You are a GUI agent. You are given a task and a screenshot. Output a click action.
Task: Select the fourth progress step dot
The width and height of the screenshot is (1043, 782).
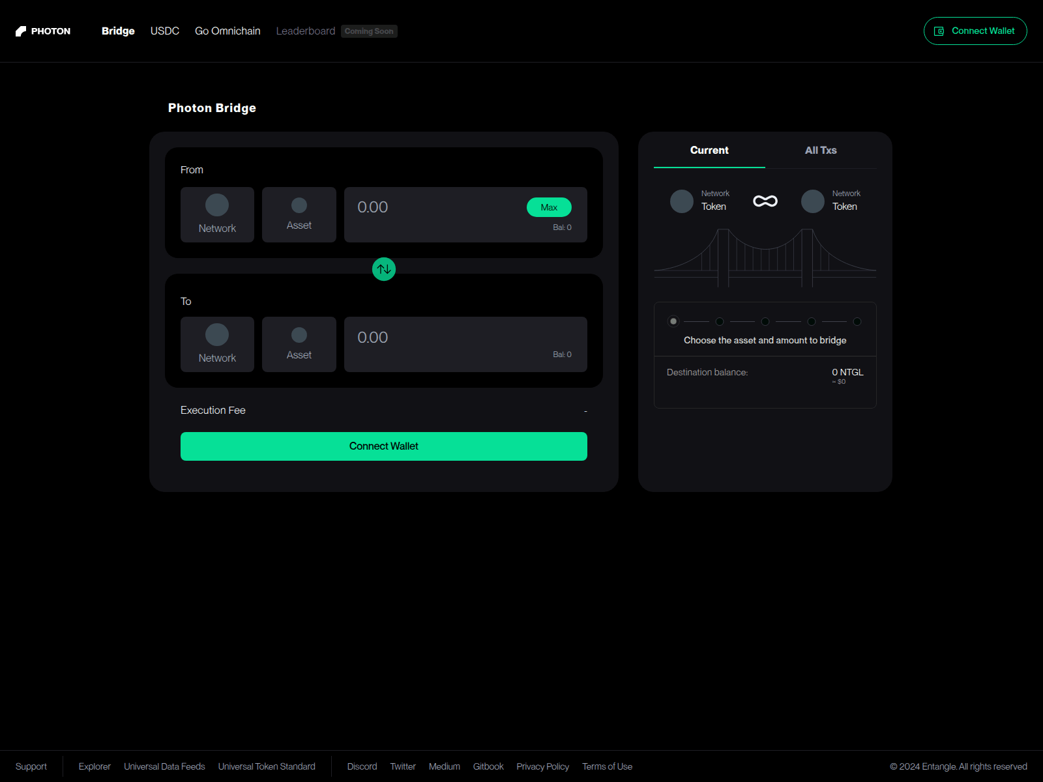(x=812, y=321)
